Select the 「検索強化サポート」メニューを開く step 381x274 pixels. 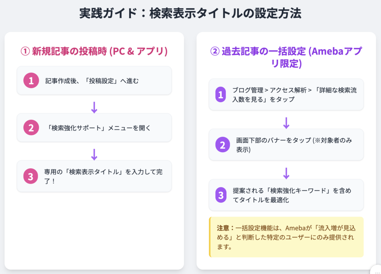pyautogui.click(x=94, y=128)
